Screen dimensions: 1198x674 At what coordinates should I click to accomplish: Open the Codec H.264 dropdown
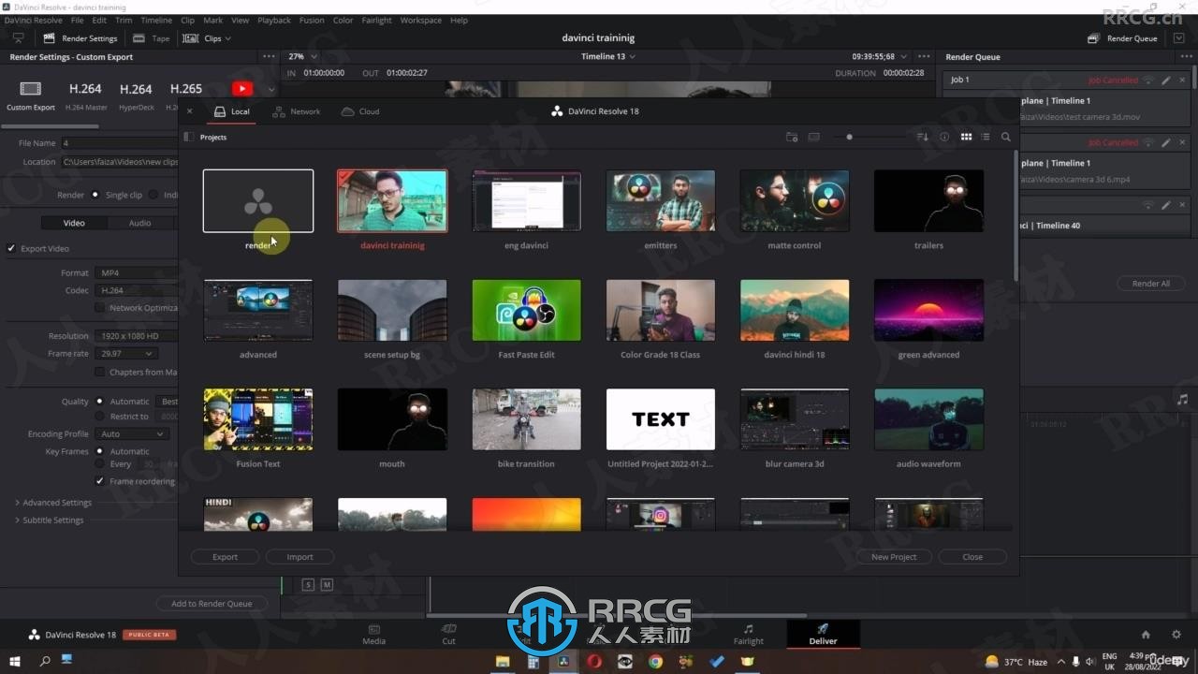(136, 290)
